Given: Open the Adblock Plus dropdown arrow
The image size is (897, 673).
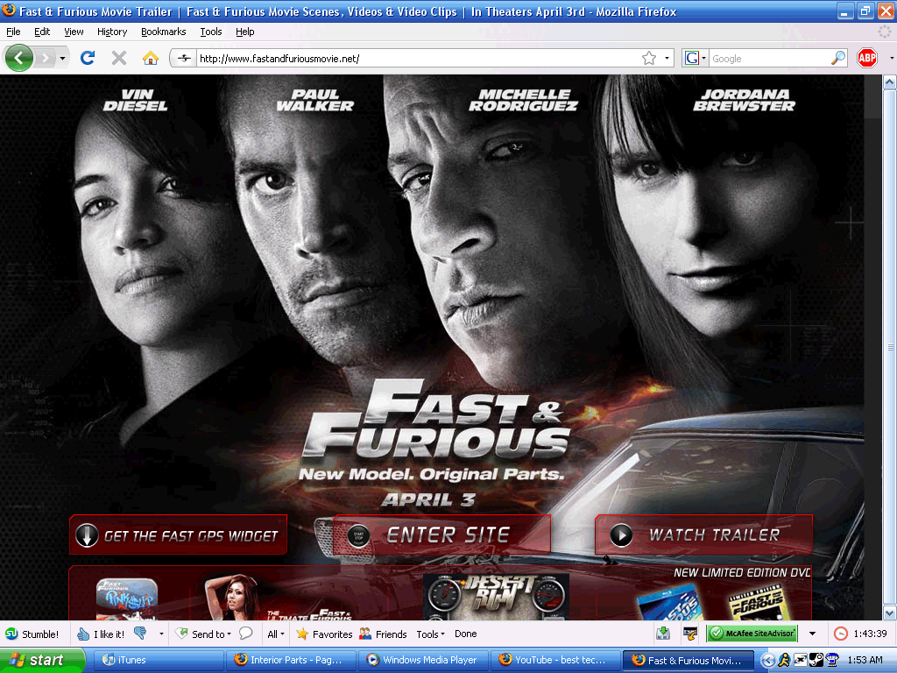Looking at the screenshot, I should coord(891,58).
